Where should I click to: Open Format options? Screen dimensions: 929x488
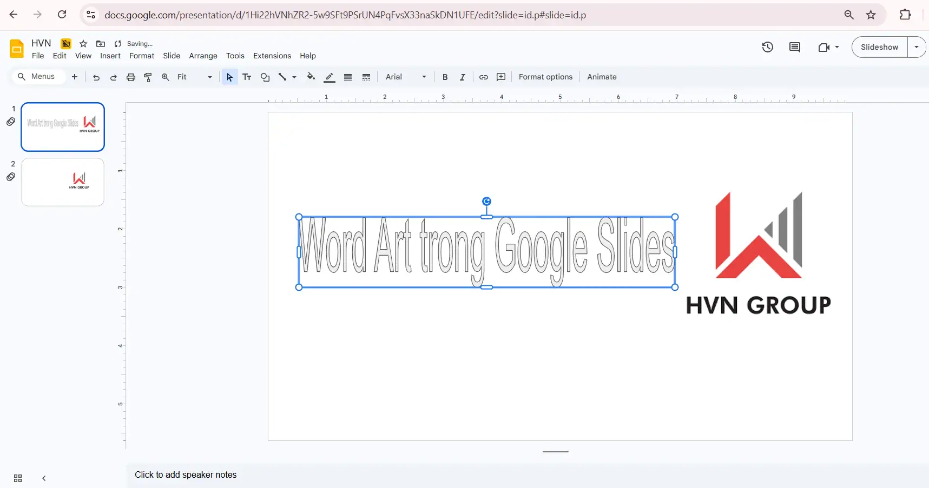click(545, 77)
